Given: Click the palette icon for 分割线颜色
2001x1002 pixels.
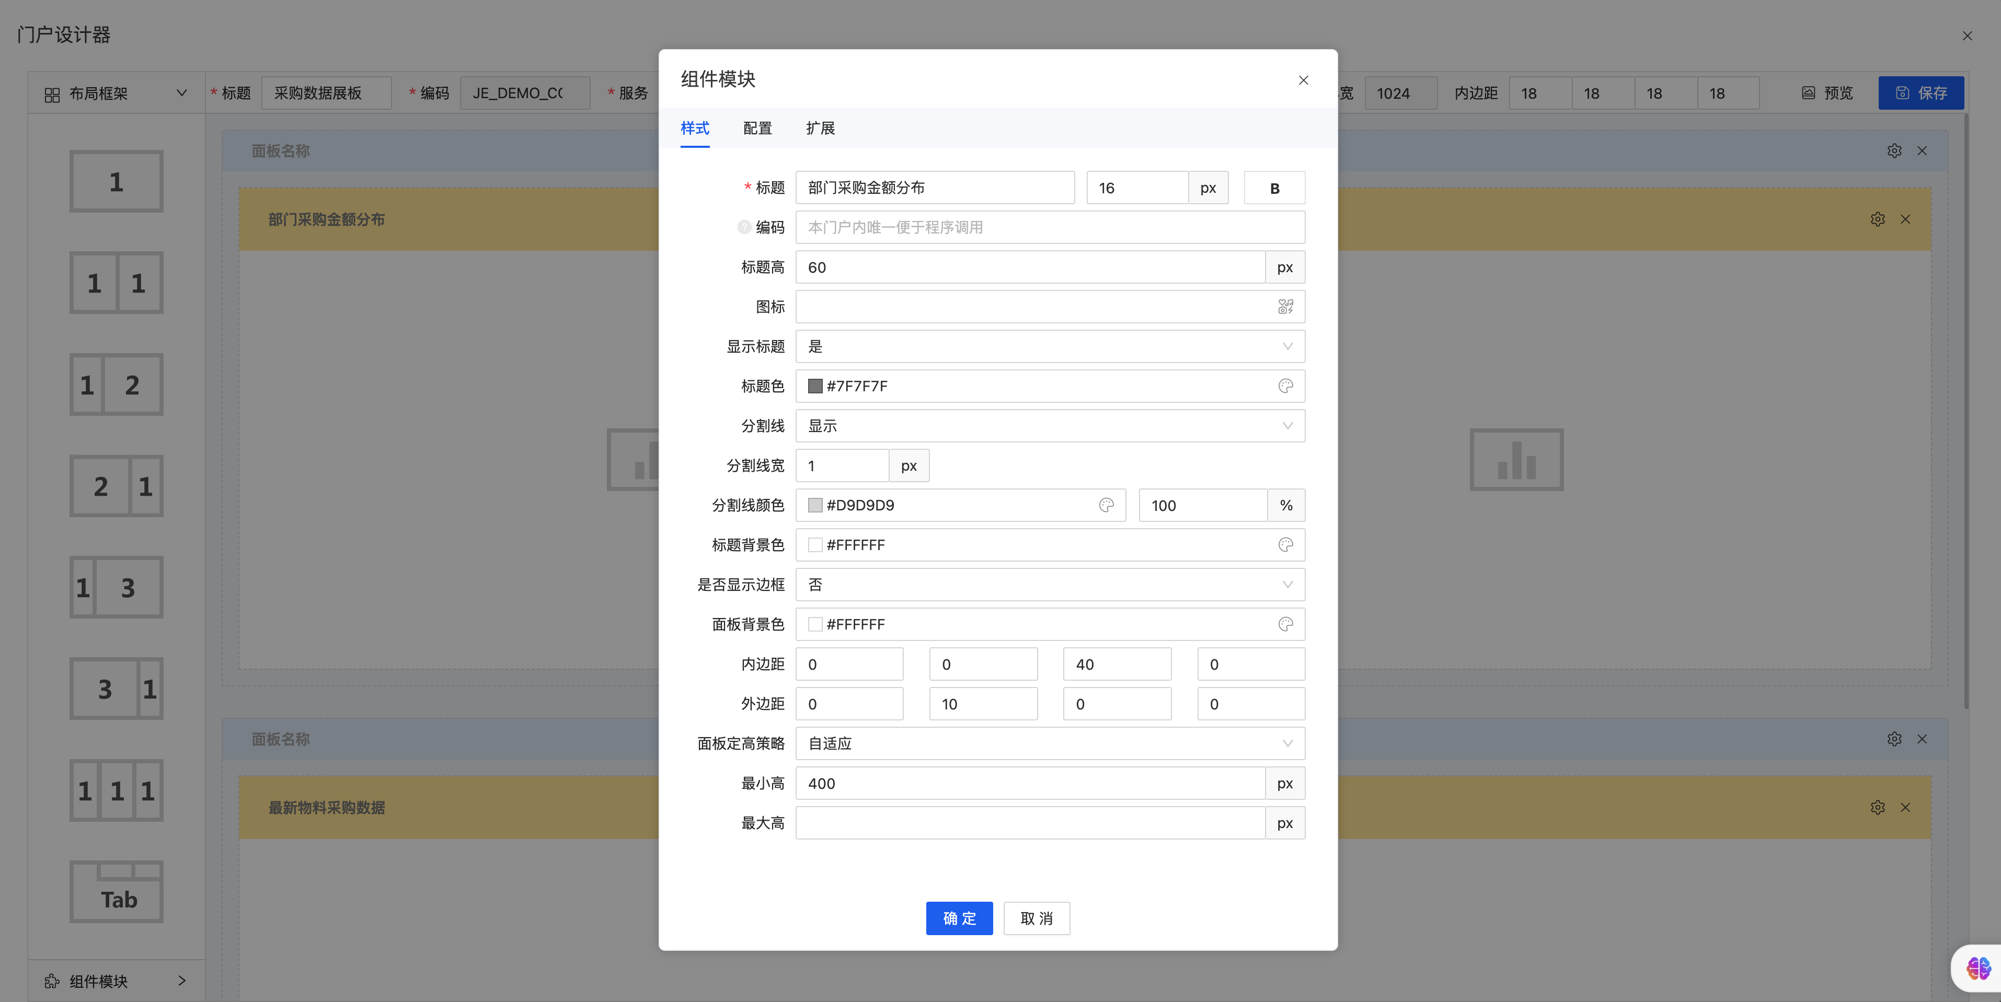Looking at the screenshot, I should [x=1106, y=505].
